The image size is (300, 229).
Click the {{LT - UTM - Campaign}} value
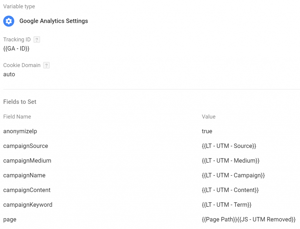[233, 175]
